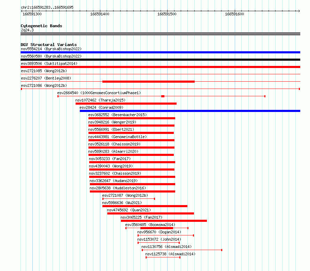Click the 2q24.3 band name text
This screenshot has height=271, width=310.
27,30
